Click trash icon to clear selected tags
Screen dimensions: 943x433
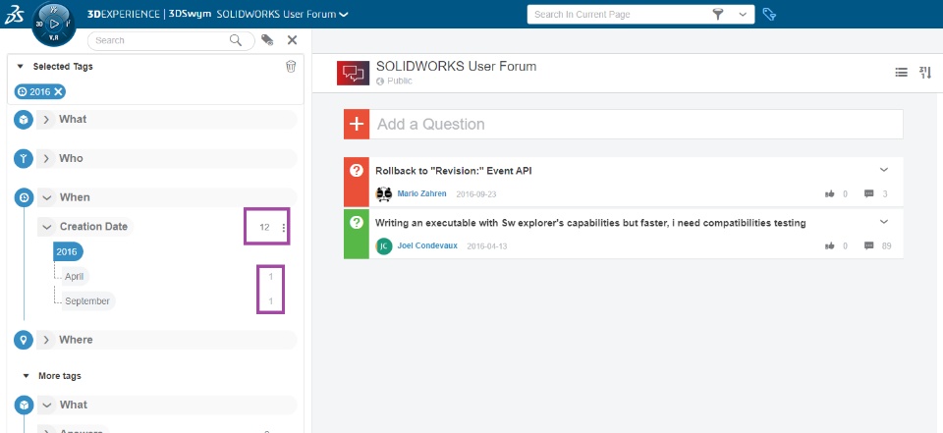(x=291, y=67)
